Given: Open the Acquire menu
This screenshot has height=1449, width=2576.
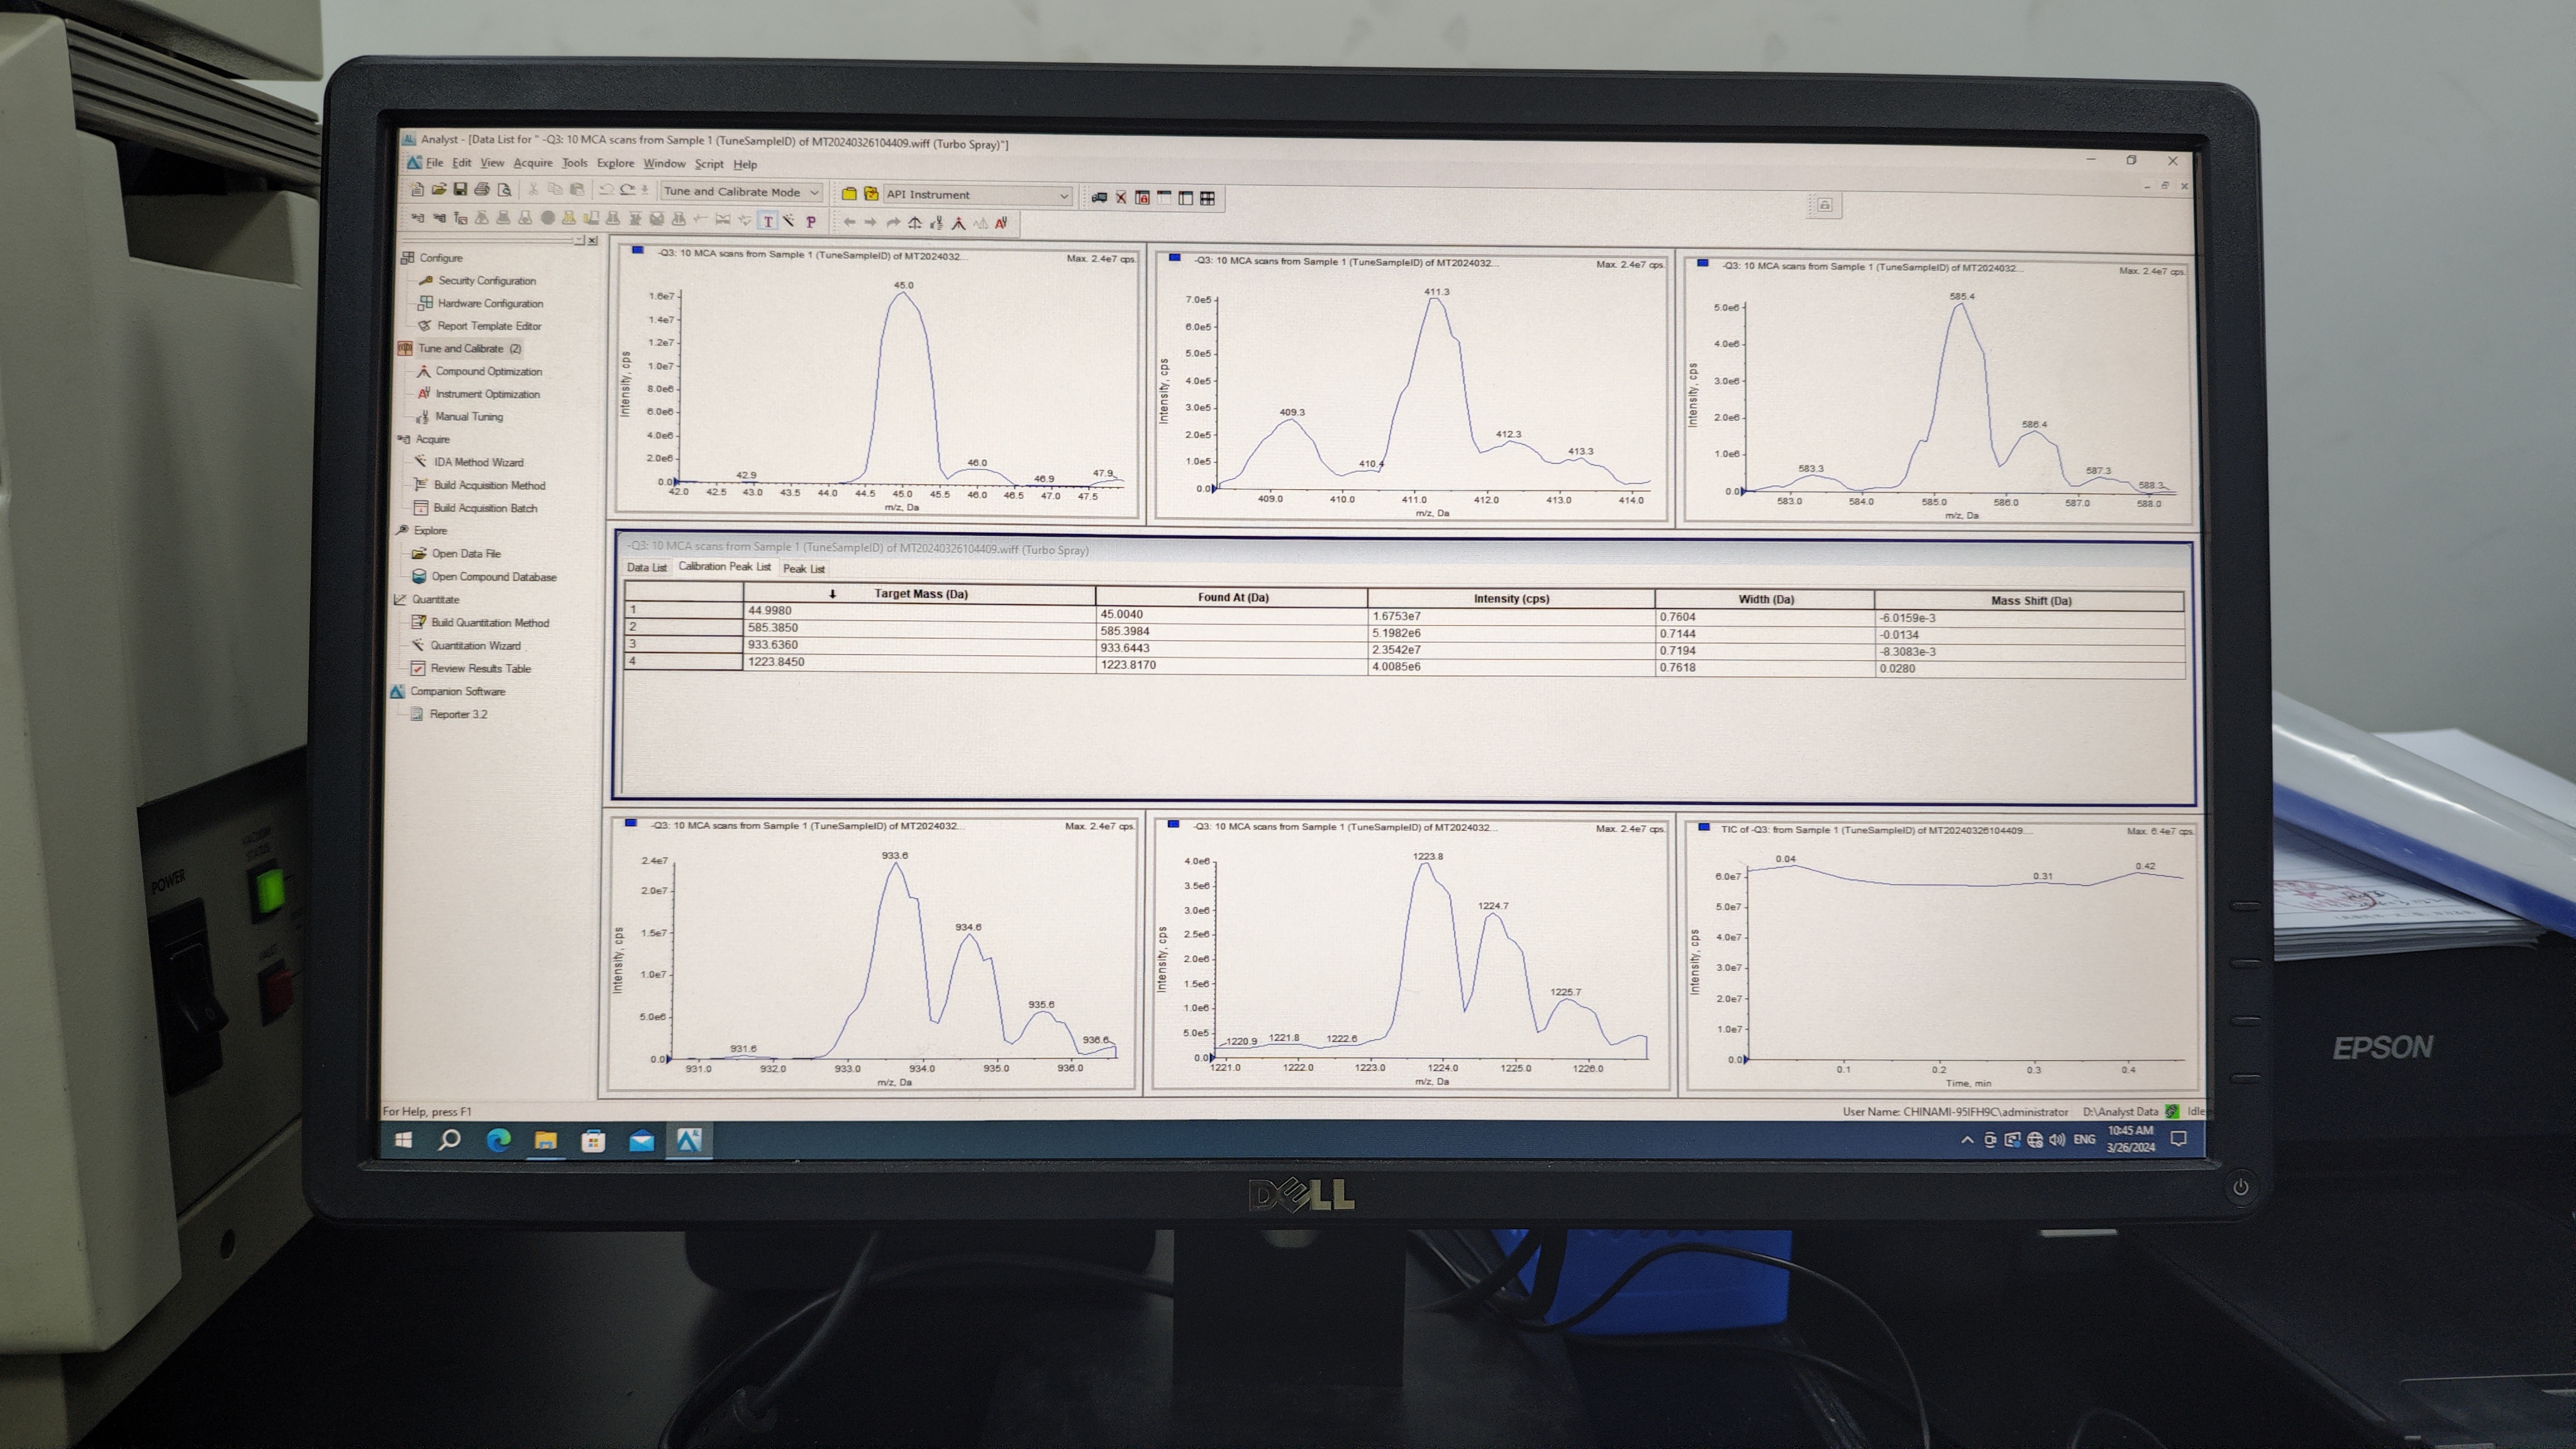Looking at the screenshot, I should coord(532,164).
